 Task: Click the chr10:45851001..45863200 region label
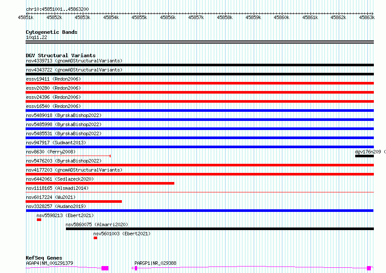(x=57, y=9)
